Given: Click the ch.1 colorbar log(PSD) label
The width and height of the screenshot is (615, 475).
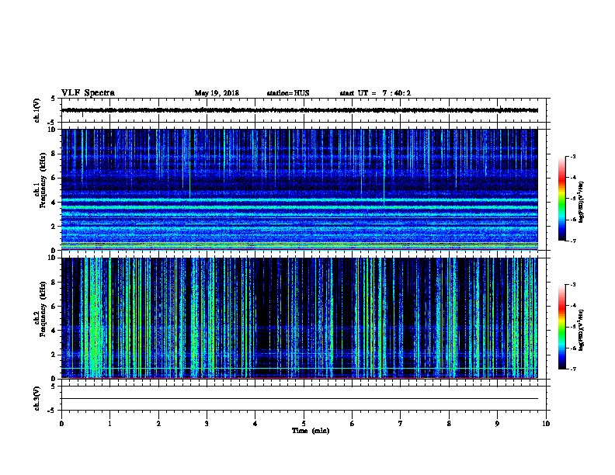Looking at the screenshot, I should (581, 202).
